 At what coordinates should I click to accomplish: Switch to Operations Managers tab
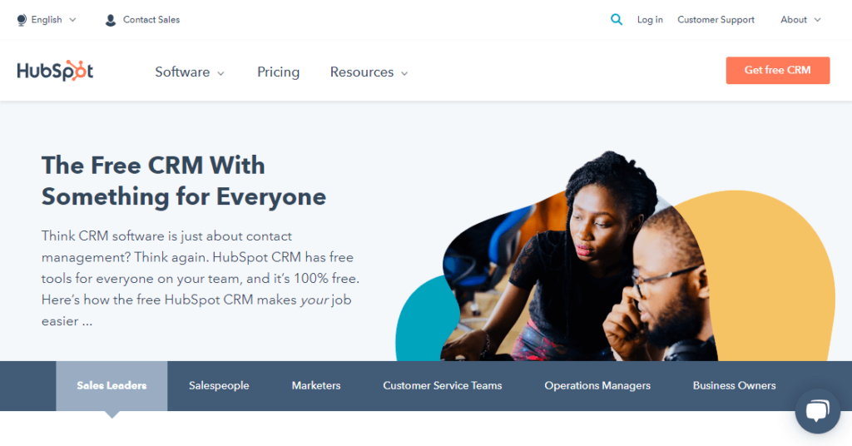[597, 386]
